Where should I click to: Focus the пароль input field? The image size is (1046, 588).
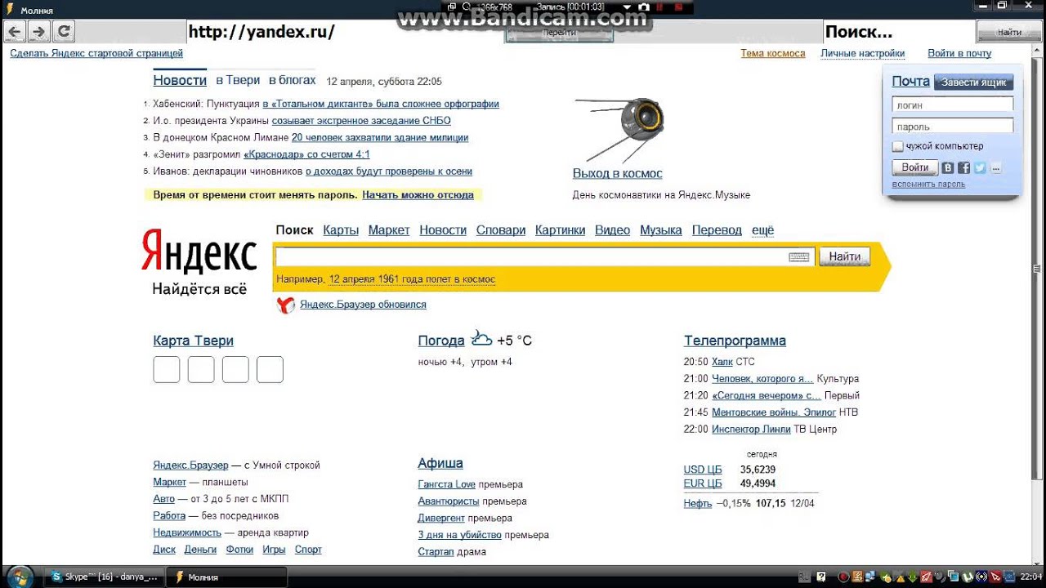(x=953, y=127)
